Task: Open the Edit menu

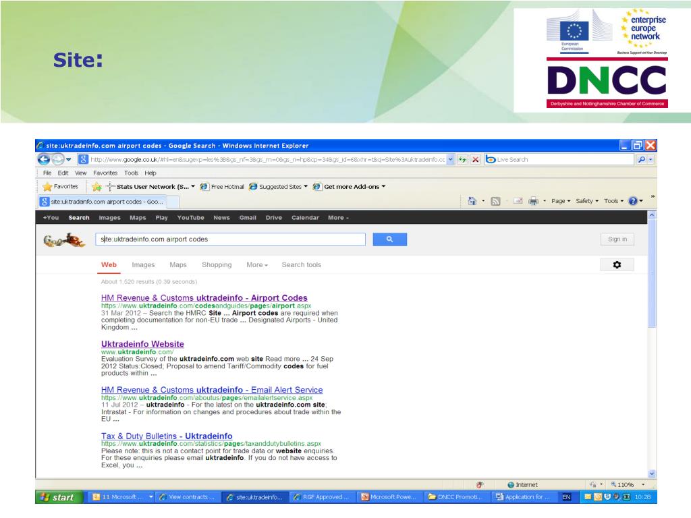Action: point(63,173)
